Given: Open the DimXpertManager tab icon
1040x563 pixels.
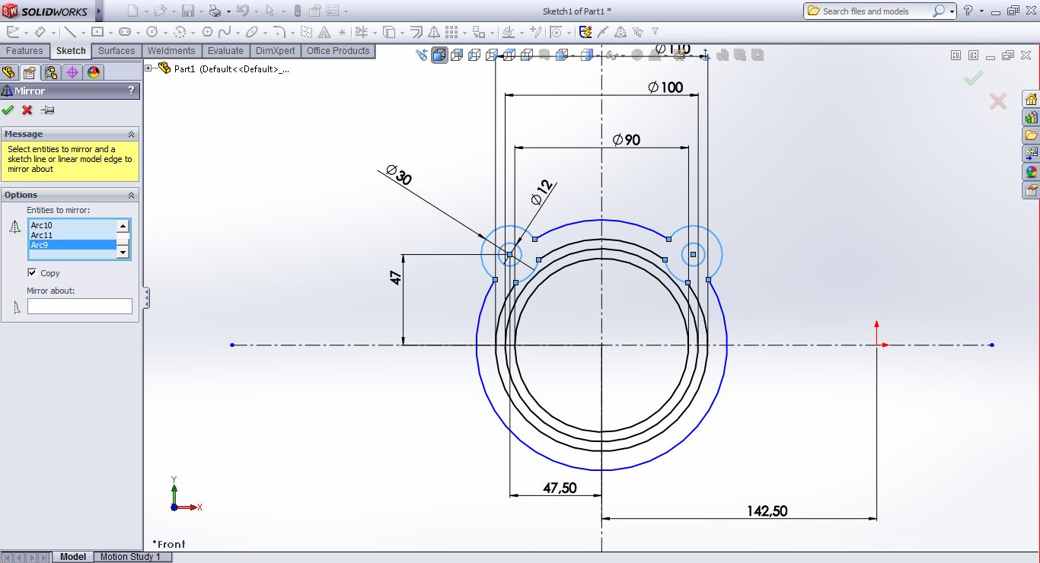Looking at the screenshot, I should tap(72, 72).
